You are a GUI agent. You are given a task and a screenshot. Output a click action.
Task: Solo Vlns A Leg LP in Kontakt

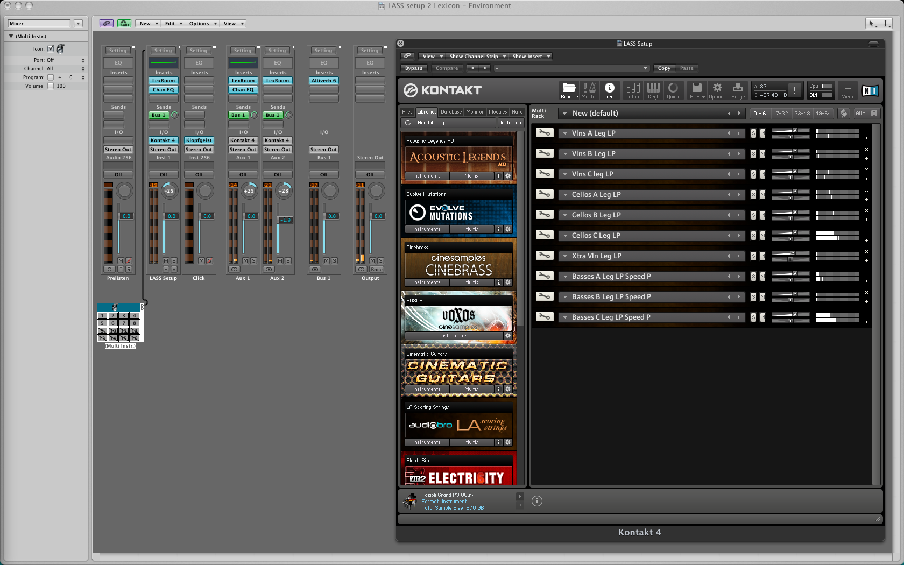(x=753, y=133)
